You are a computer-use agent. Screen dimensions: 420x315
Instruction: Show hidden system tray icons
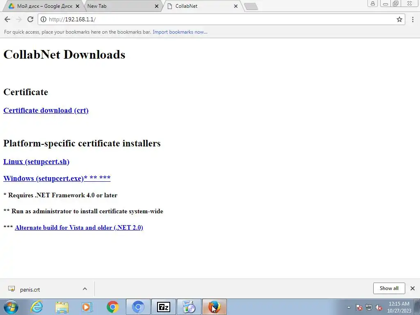349,307
